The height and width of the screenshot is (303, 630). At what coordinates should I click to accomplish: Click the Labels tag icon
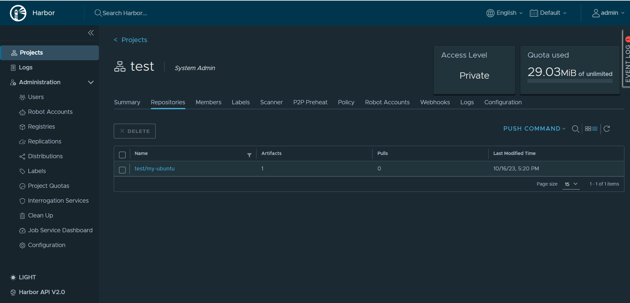coord(22,171)
